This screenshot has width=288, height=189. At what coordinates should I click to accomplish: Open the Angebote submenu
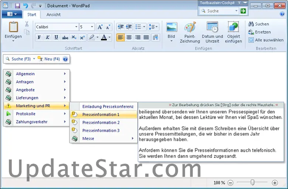tap(36, 90)
